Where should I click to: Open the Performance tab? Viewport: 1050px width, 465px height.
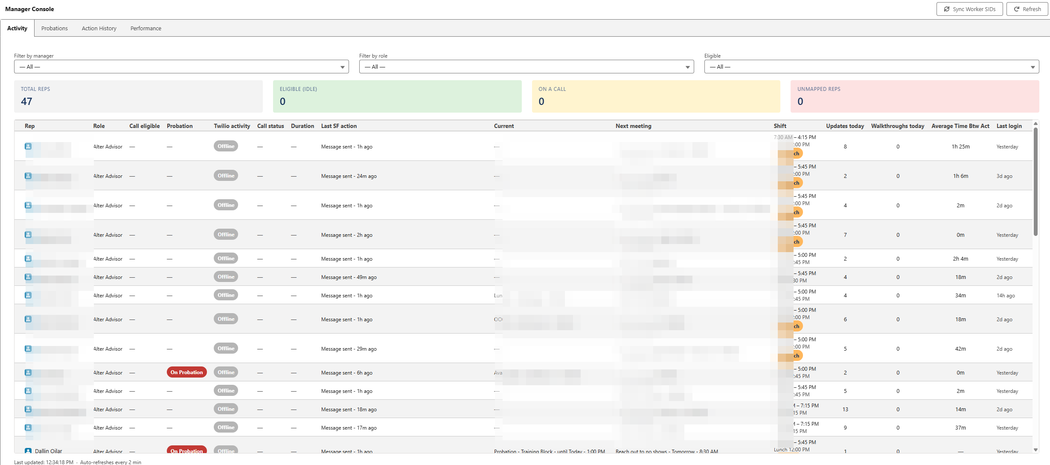(146, 28)
